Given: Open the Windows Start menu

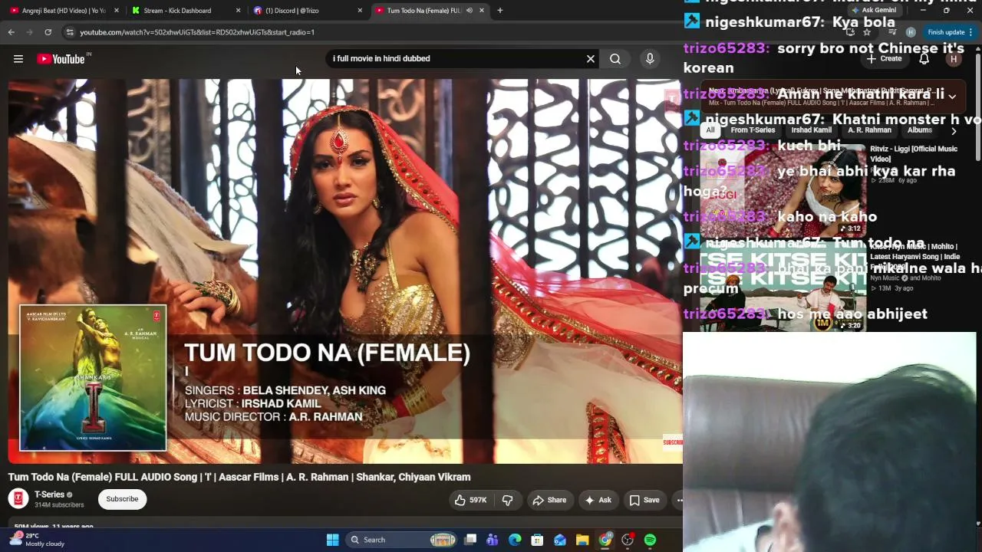Looking at the screenshot, I should [332, 540].
